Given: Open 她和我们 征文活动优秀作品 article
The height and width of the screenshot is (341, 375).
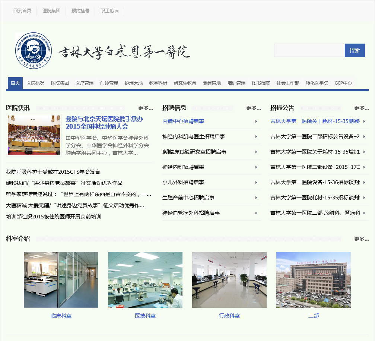Looking at the screenshot, I should (64, 183).
